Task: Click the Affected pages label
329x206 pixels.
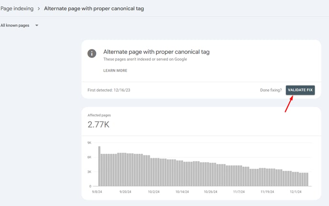Action: [99, 115]
